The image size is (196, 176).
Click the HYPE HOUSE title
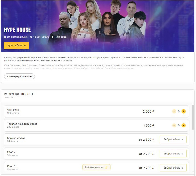tap(17, 30)
